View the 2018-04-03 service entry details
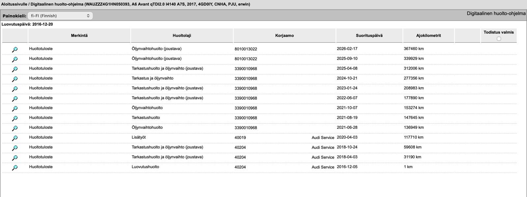This screenshot has width=527, height=197. tap(15, 158)
